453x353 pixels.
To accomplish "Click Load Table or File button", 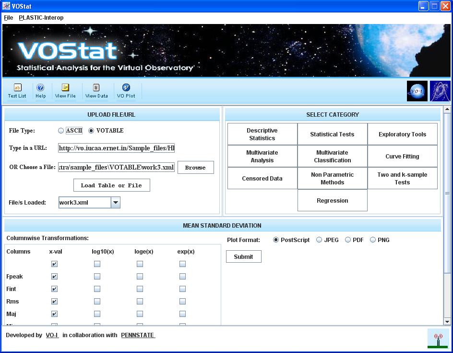I will coord(111,185).
